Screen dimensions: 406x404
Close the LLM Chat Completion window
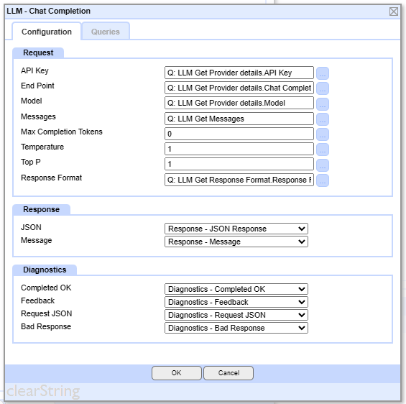coord(394,12)
